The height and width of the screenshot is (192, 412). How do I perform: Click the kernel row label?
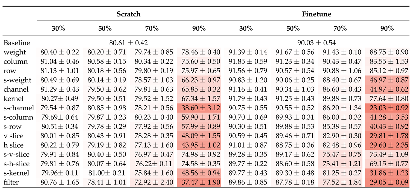point(12,99)
